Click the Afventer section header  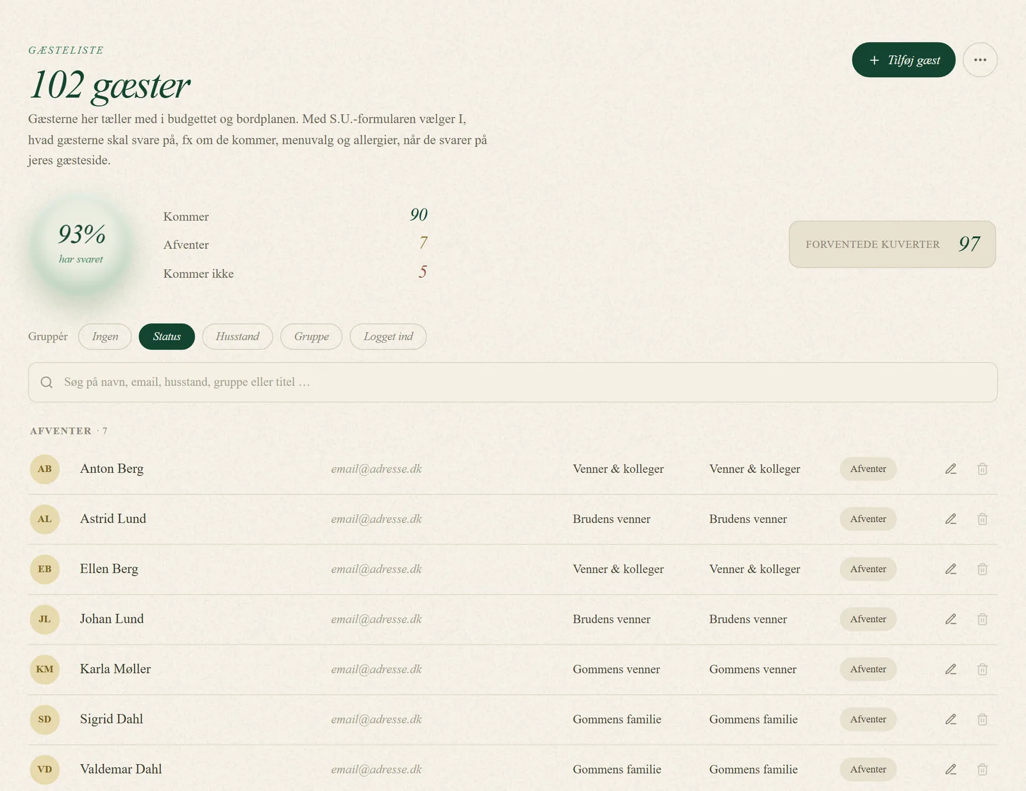click(69, 431)
